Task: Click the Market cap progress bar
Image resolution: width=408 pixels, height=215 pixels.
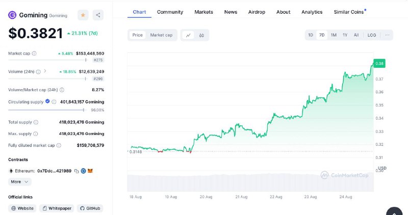Action: (47, 60)
